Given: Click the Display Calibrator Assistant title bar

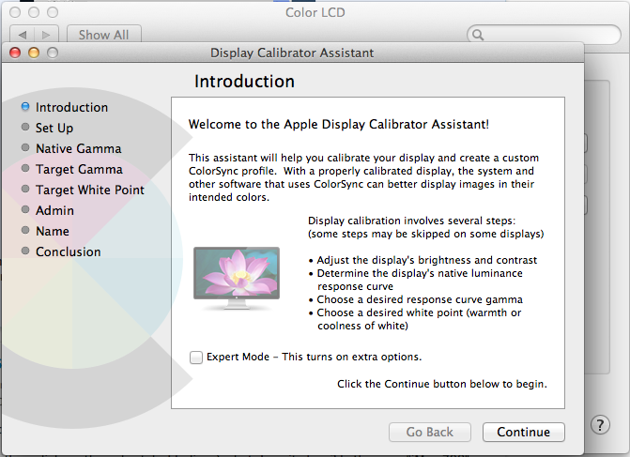Looking at the screenshot, I should 292,53.
